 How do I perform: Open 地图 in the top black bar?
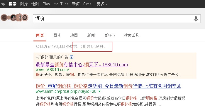[35, 4]
